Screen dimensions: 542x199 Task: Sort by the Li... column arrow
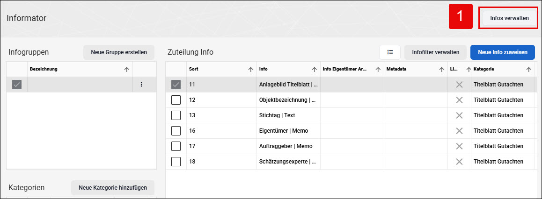pos(469,69)
